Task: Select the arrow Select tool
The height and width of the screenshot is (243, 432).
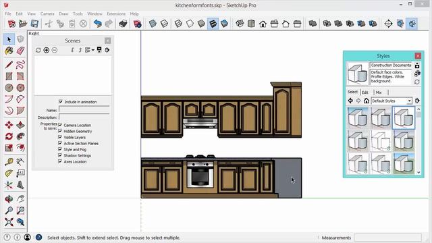Action: 9,39
